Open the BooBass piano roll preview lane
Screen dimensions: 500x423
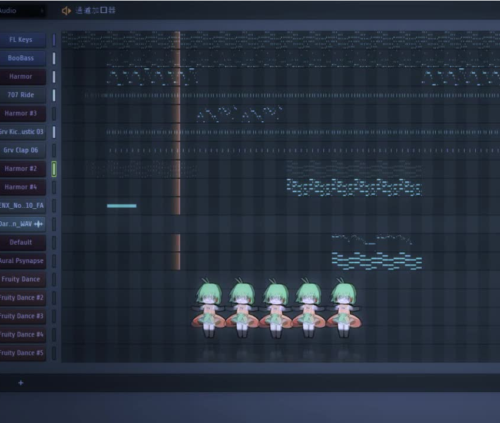pos(280,58)
